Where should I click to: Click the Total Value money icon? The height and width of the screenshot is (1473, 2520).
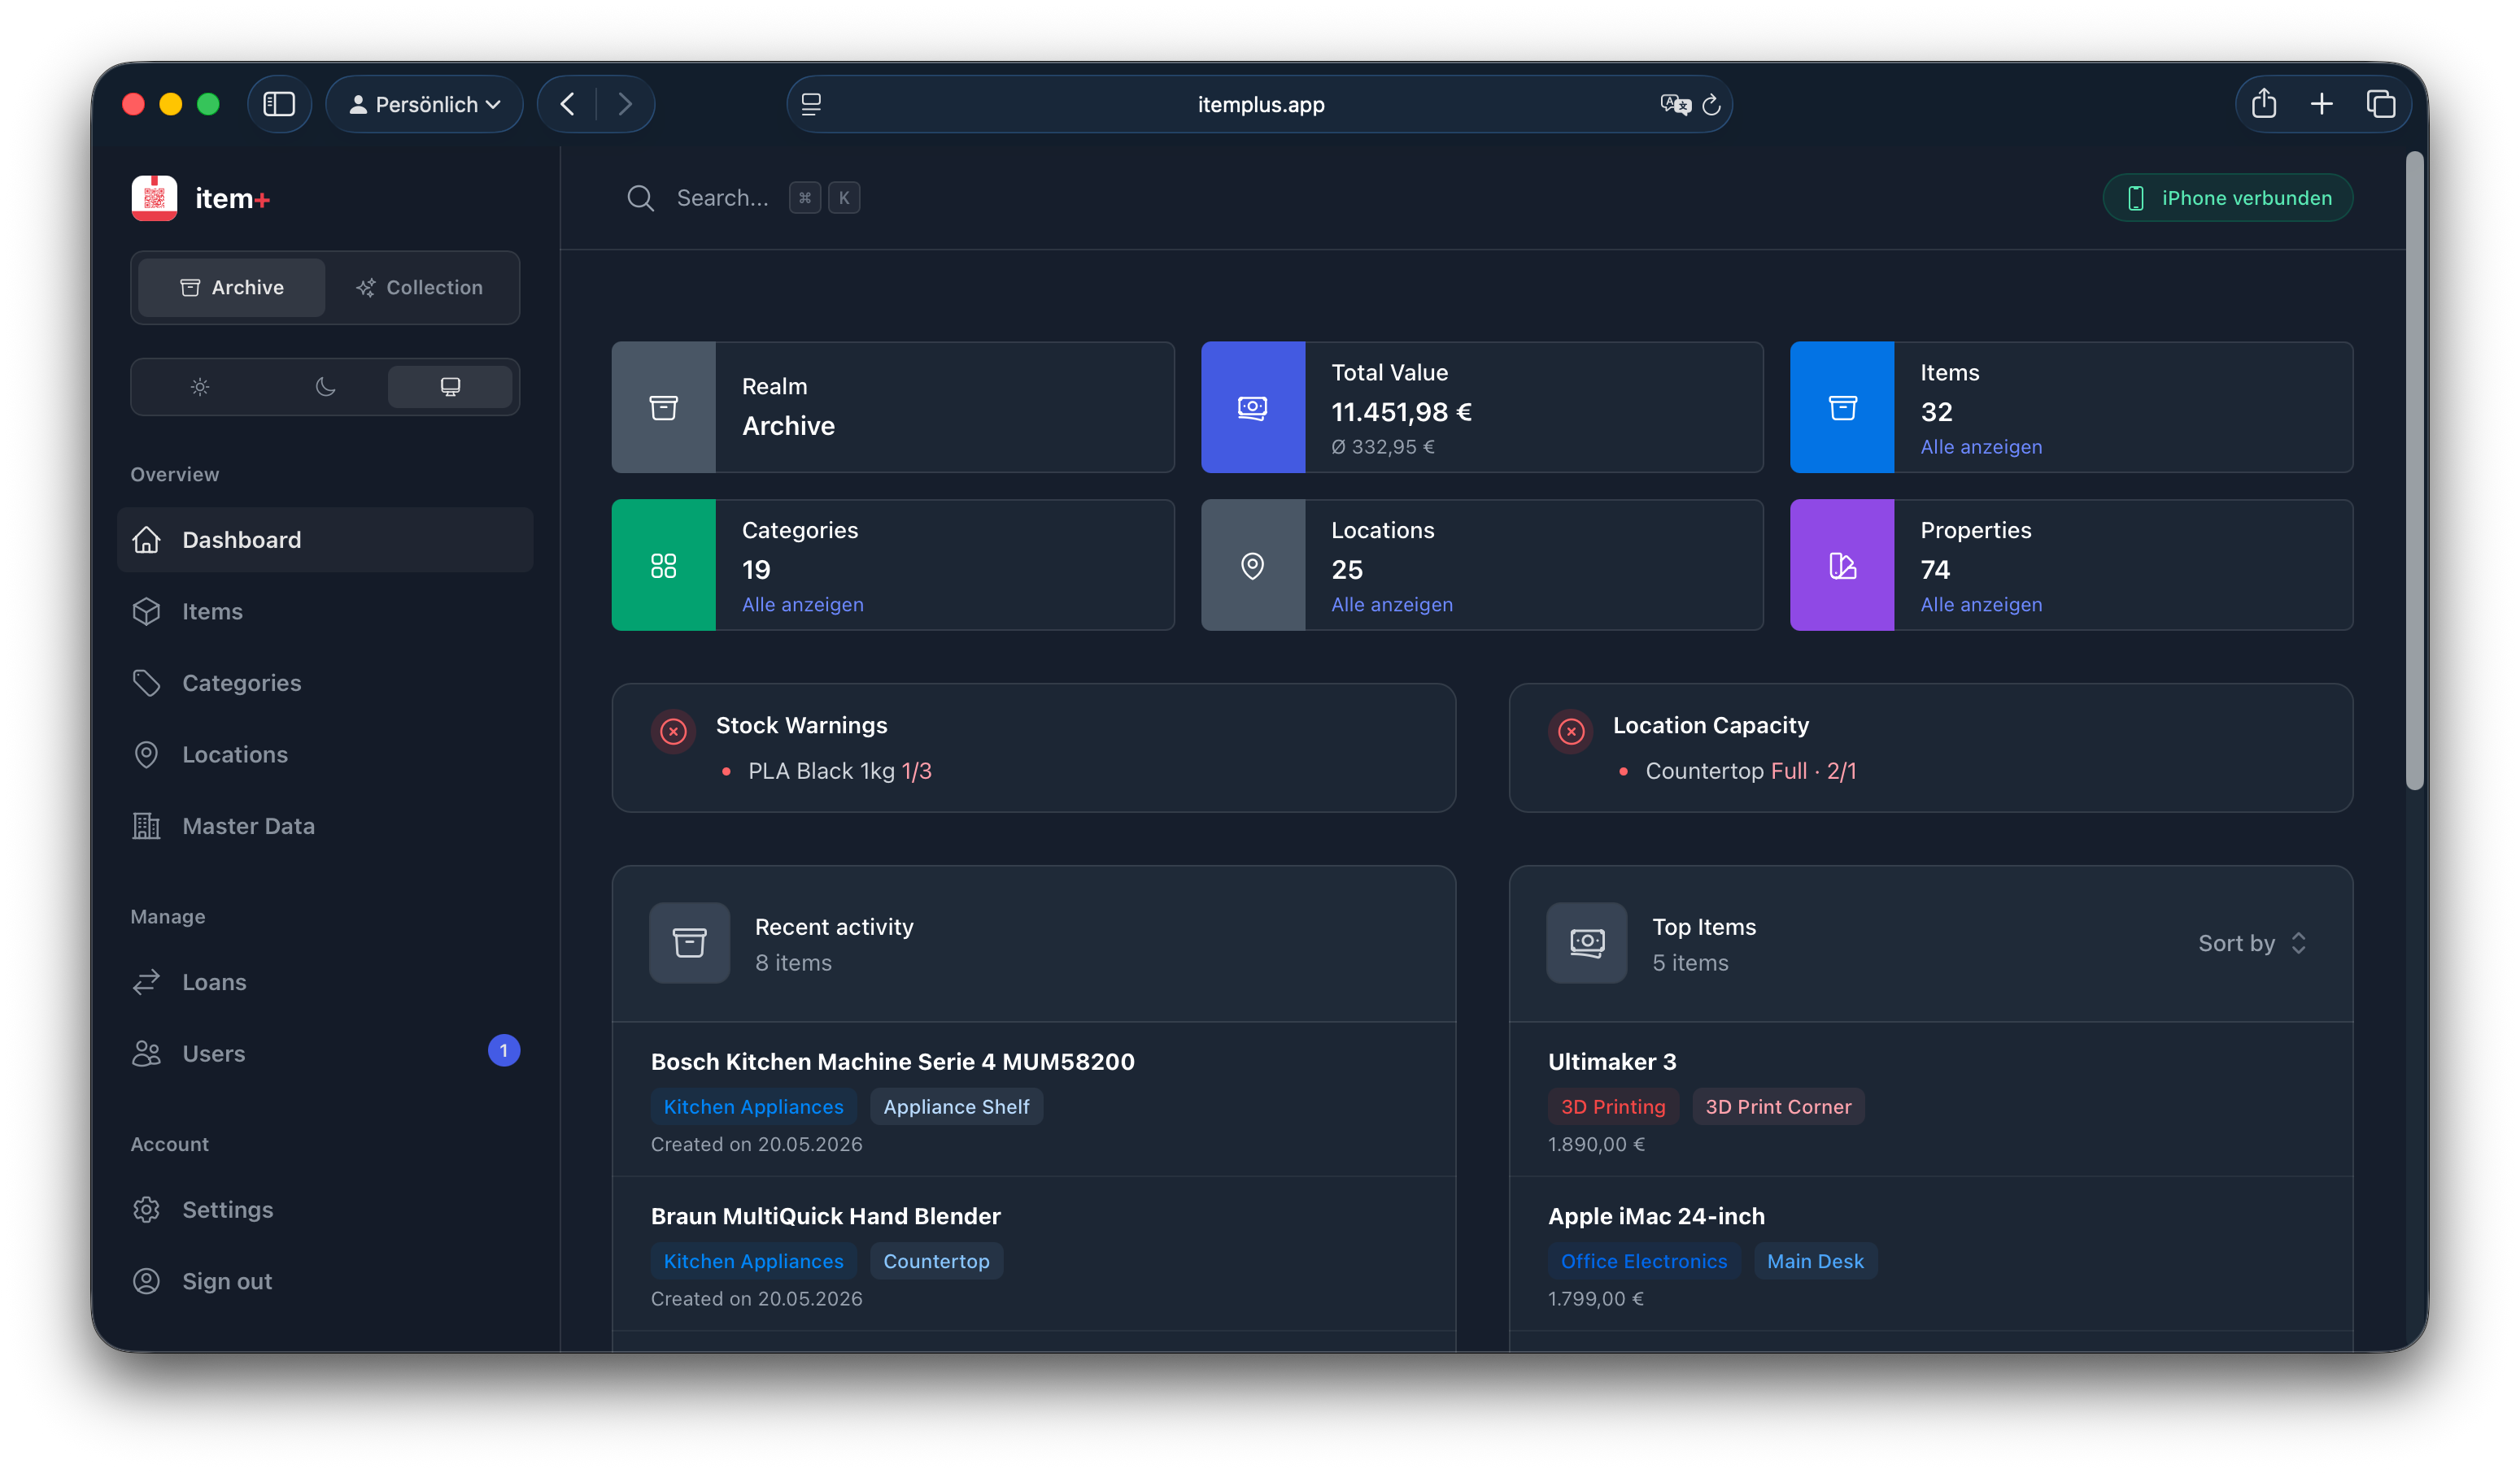point(1252,406)
